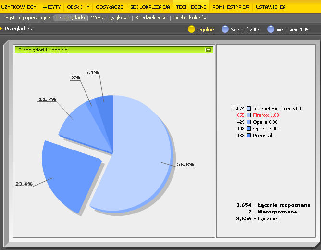
Task: Click the Internet Explorer 6.00 color swatch
Action: [248, 108]
